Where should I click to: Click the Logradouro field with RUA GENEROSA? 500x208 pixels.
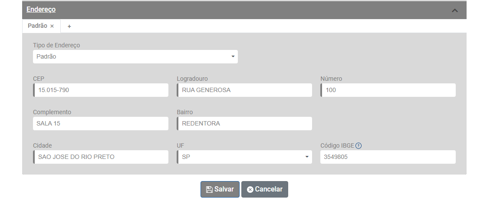(244, 90)
